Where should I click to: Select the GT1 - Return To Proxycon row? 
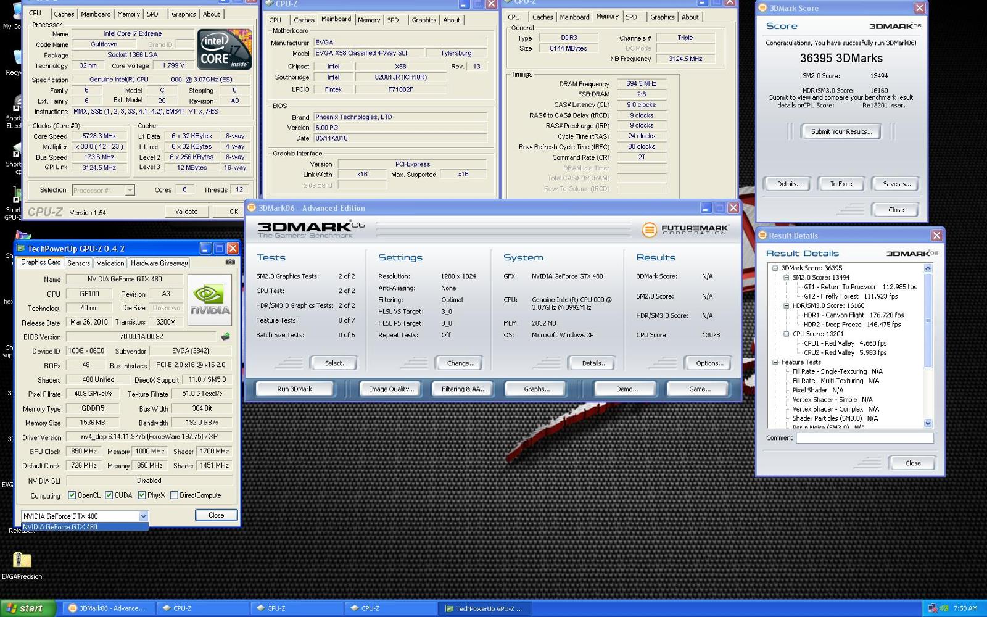pyautogui.click(x=860, y=287)
